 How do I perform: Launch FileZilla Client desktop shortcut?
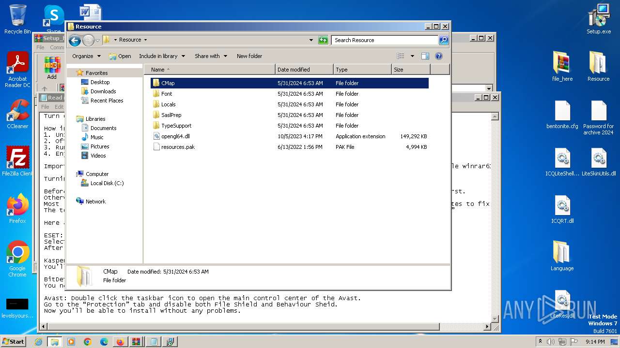click(17, 161)
